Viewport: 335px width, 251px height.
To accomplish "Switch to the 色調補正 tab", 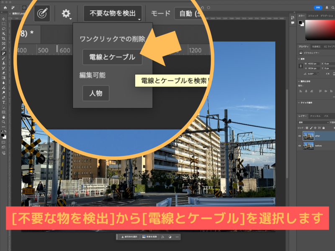I will (316, 46).
